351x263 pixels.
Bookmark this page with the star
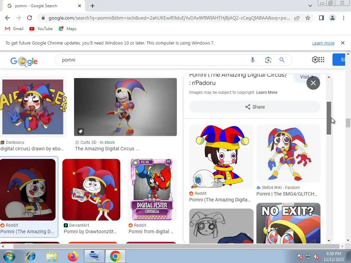click(308, 18)
